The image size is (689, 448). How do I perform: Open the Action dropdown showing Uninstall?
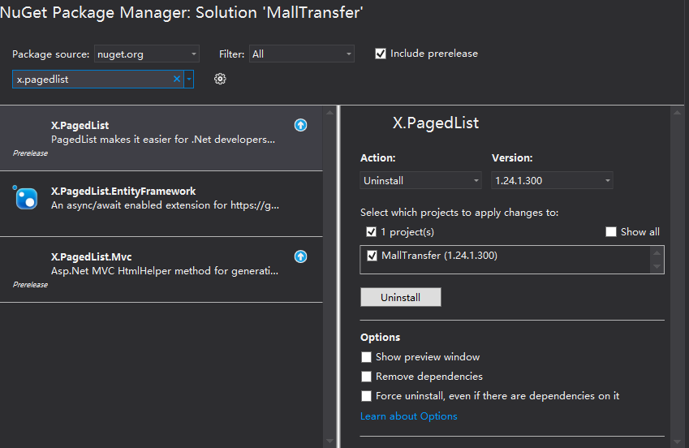coord(420,180)
